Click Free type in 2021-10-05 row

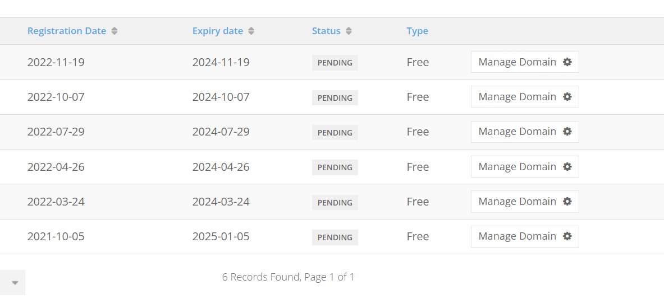coord(418,236)
